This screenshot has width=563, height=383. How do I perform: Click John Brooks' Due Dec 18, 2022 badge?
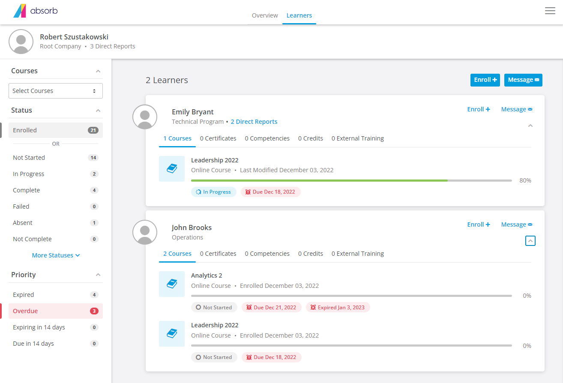[272, 357]
